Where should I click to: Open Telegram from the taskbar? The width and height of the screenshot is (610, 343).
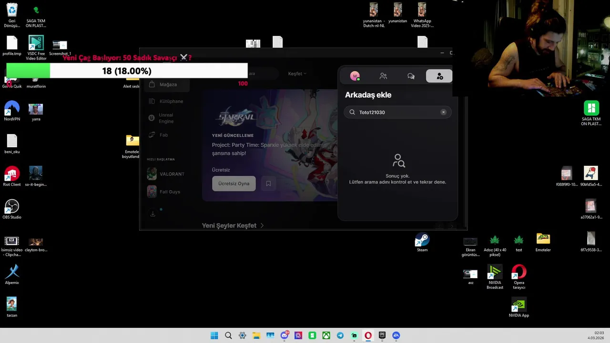click(340, 335)
